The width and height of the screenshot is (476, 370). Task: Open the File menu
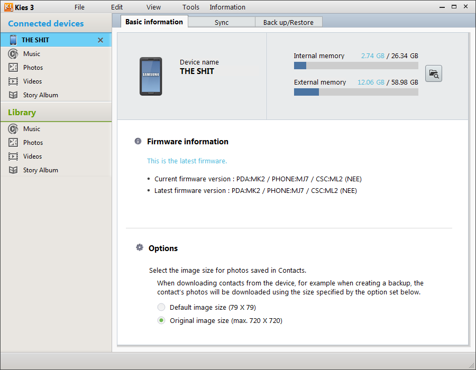[79, 7]
